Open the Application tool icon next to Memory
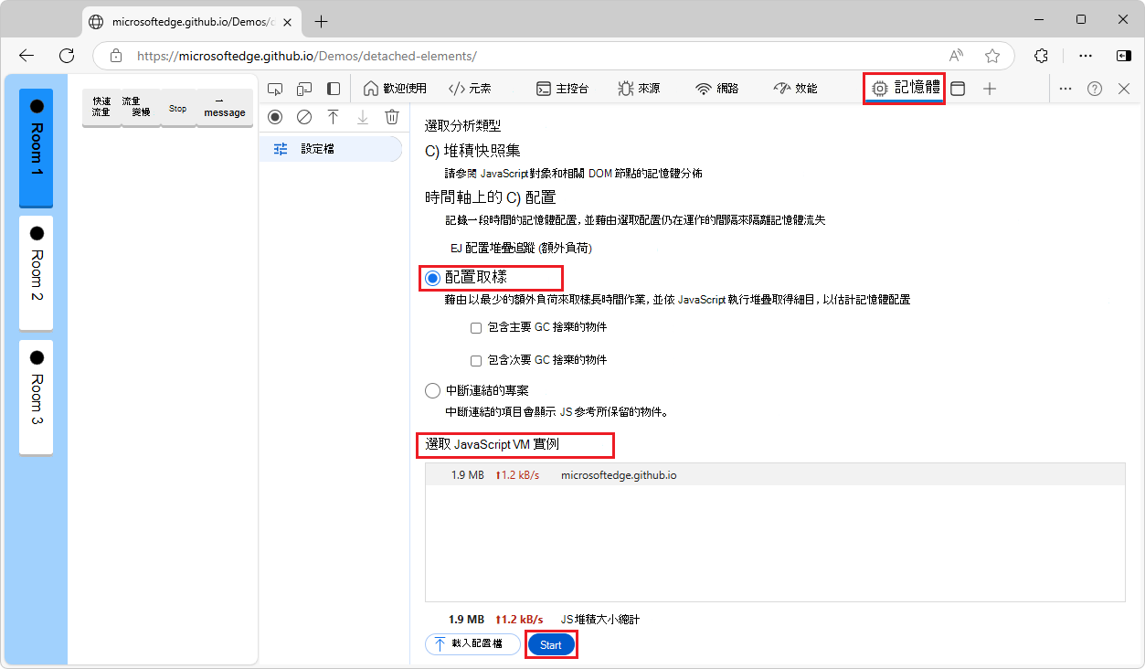 point(958,89)
